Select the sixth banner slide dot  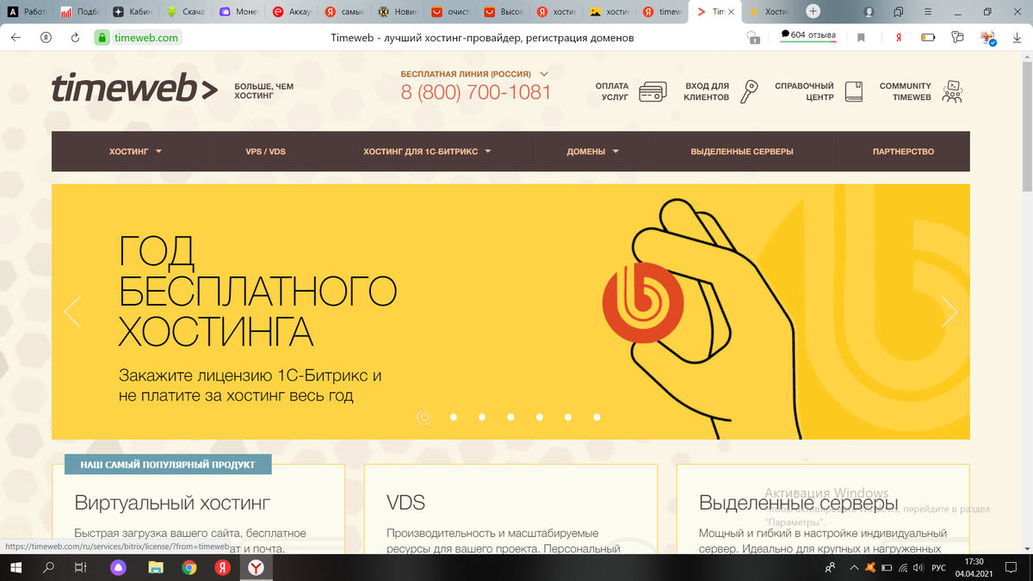(x=568, y=417)
